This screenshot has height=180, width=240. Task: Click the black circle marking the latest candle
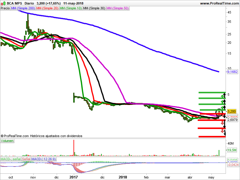coord(220,113)
